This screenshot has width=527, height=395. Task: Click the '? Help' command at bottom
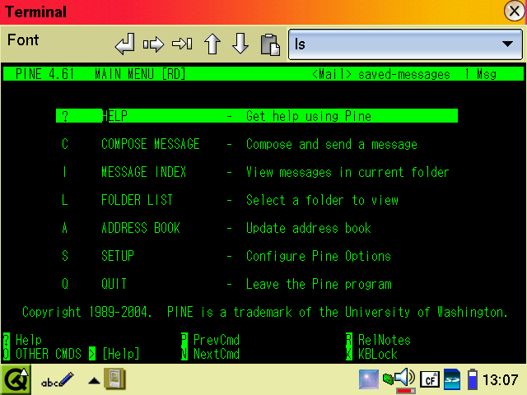click(x=22, y=340)
